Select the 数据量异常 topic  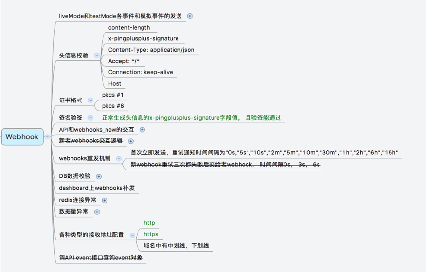[73, 211]
